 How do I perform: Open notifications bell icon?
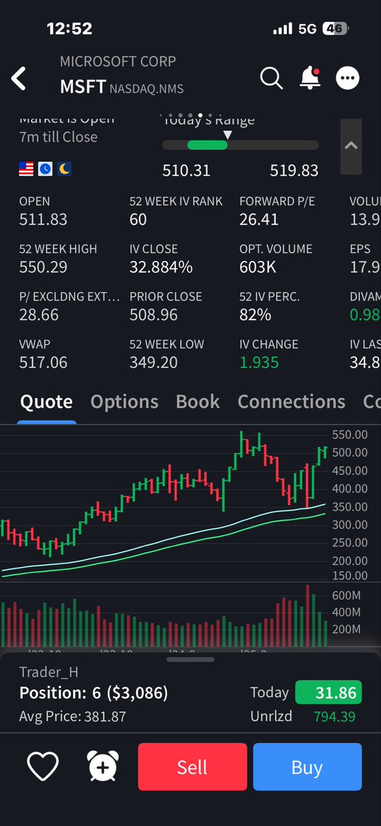pos(310,77)
